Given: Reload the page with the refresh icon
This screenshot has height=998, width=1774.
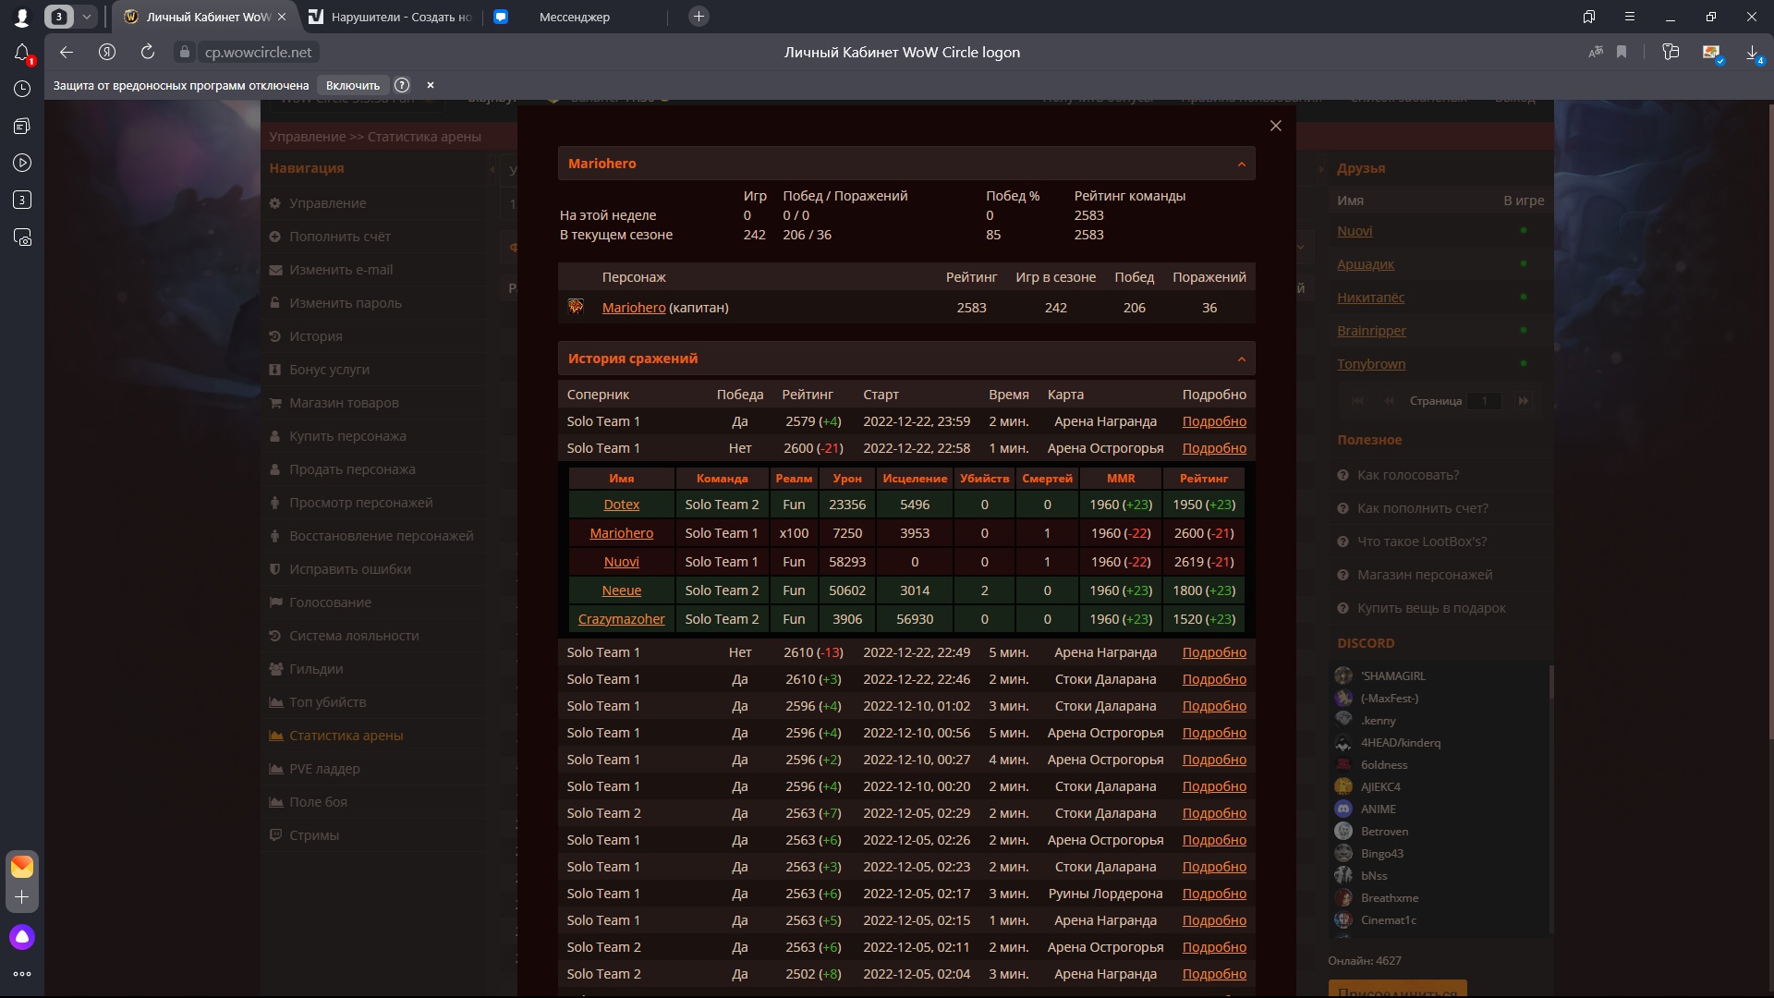Looking at the screenshot, I should click(148, 53).
